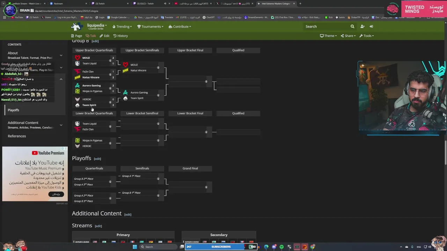Open playoffs Grand Final match info icon
The image size is (447, 251).
tap(206, 187)
